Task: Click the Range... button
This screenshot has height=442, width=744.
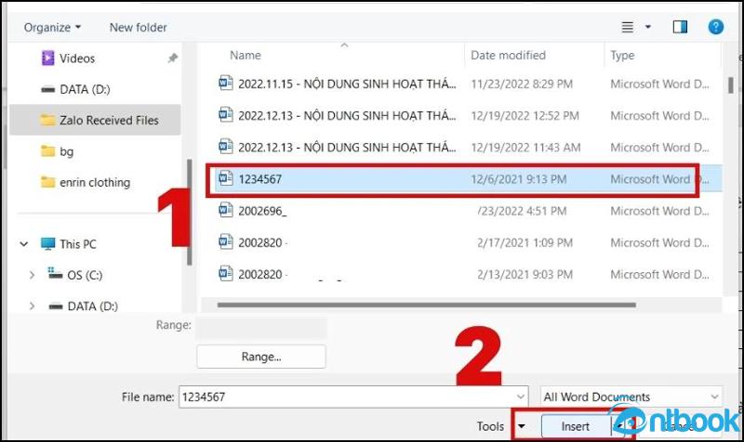Action: tap(261, 357)
